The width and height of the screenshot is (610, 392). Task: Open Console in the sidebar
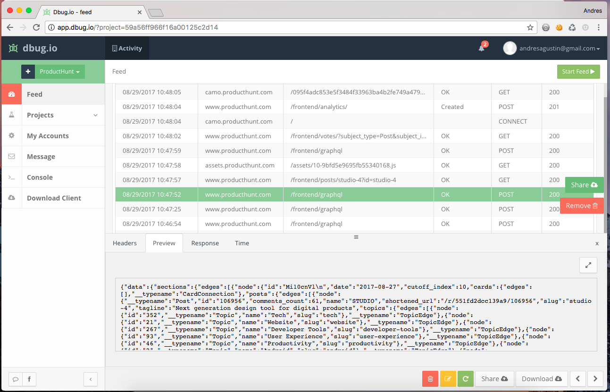[53, 177]
